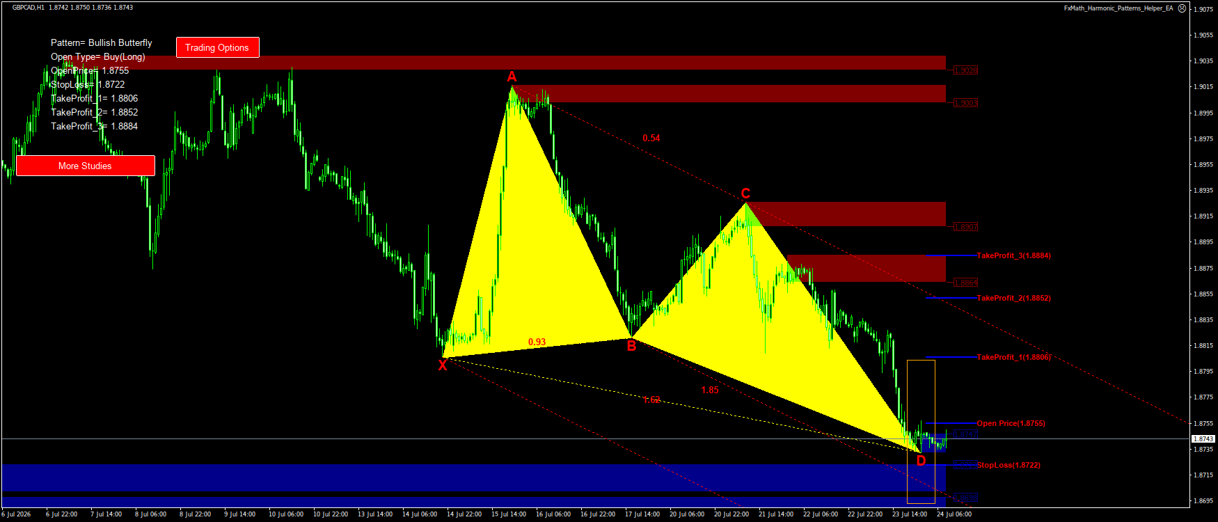The width and height of the screenshot is (1218, 522).
Task: Select the 1.85 ratio label
Action: [x=710, y=390]
